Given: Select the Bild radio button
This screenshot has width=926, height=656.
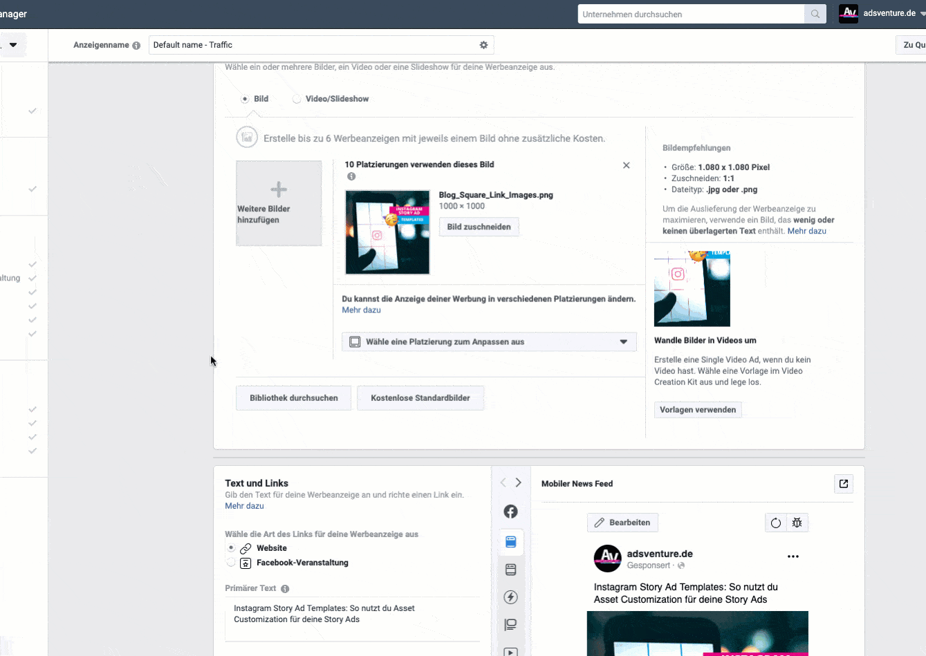Looking at the screenshot, I should (245, 99).
